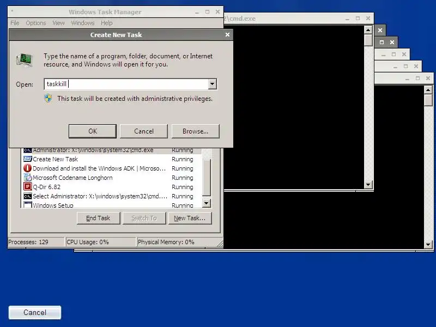
Task: Open the Windows menu in Task Manager
Action: [x=83, y=23]
